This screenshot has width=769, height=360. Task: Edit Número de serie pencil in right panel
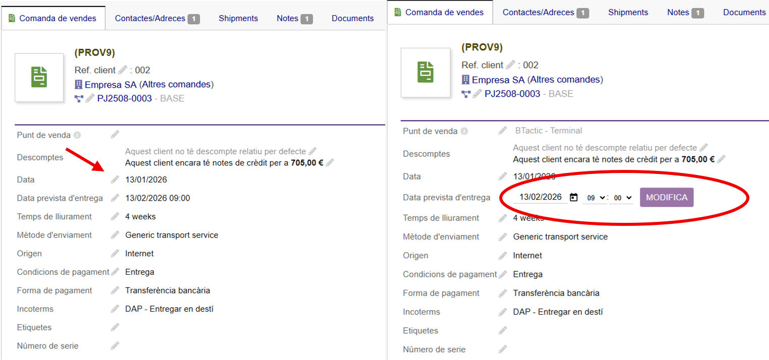click(x=502, y=349)
